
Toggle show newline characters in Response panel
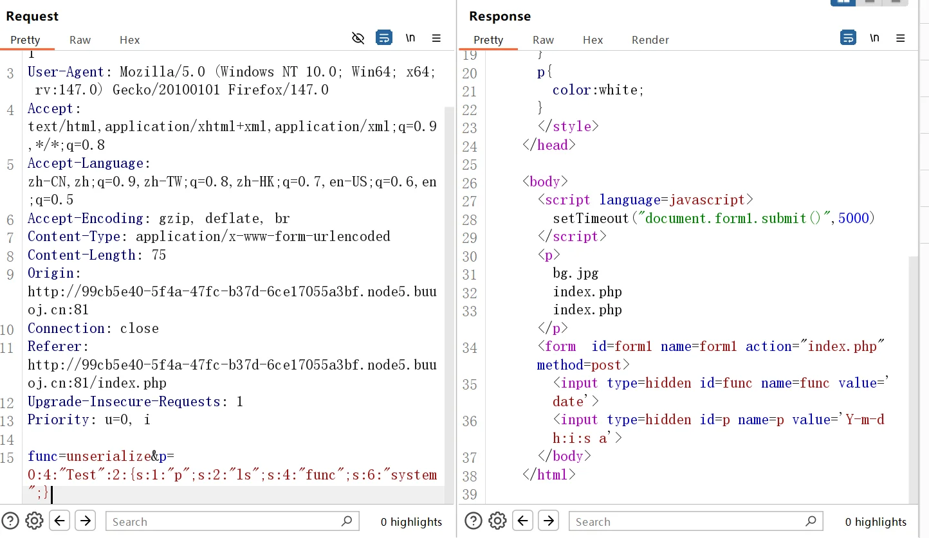[x=874, y=39]
